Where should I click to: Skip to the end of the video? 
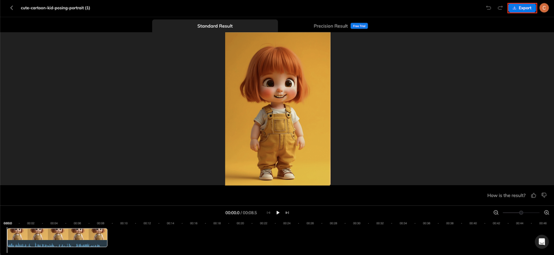tap(287, 212)
